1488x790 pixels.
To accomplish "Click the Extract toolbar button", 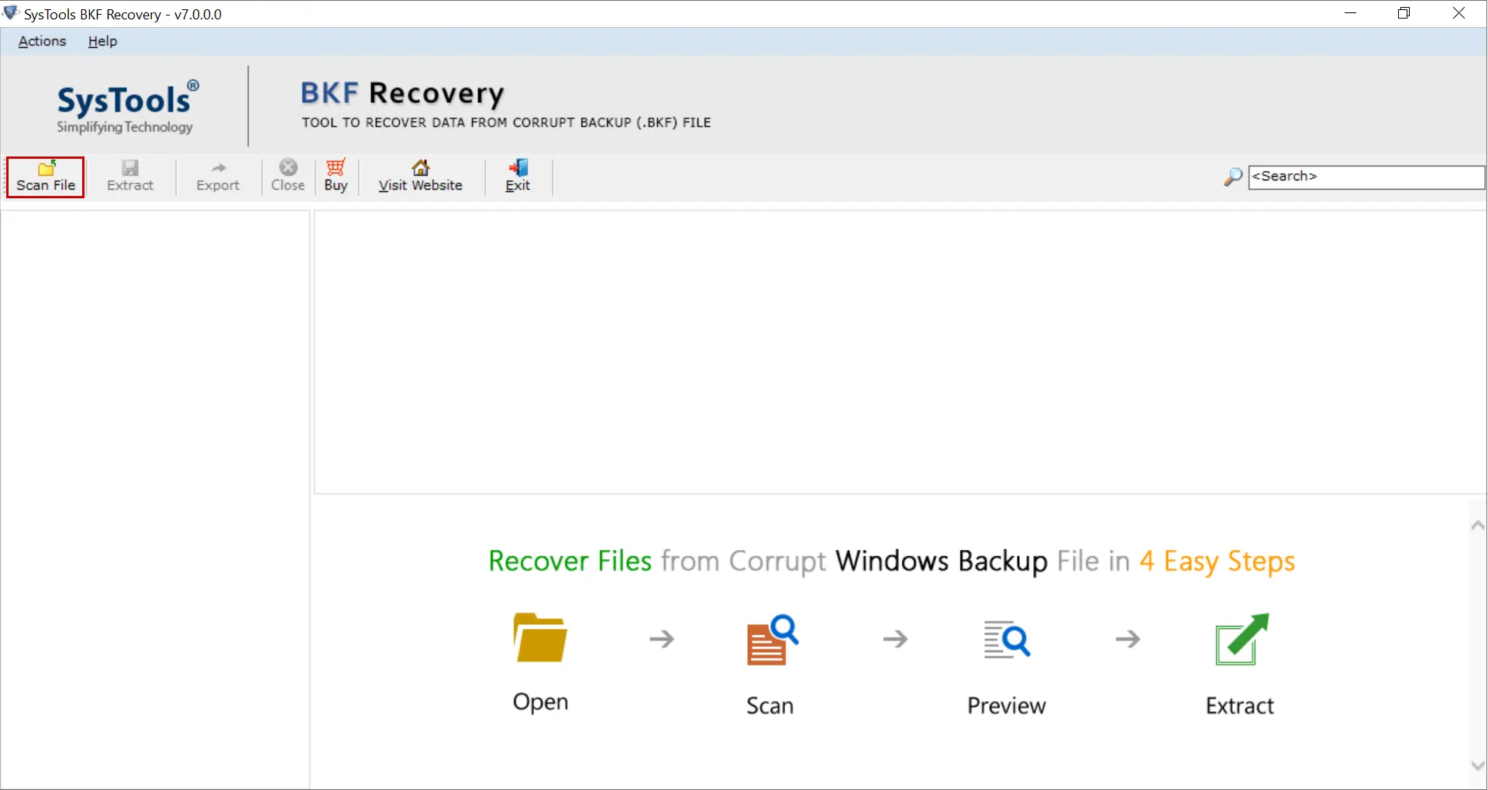I will coord(130,177).
